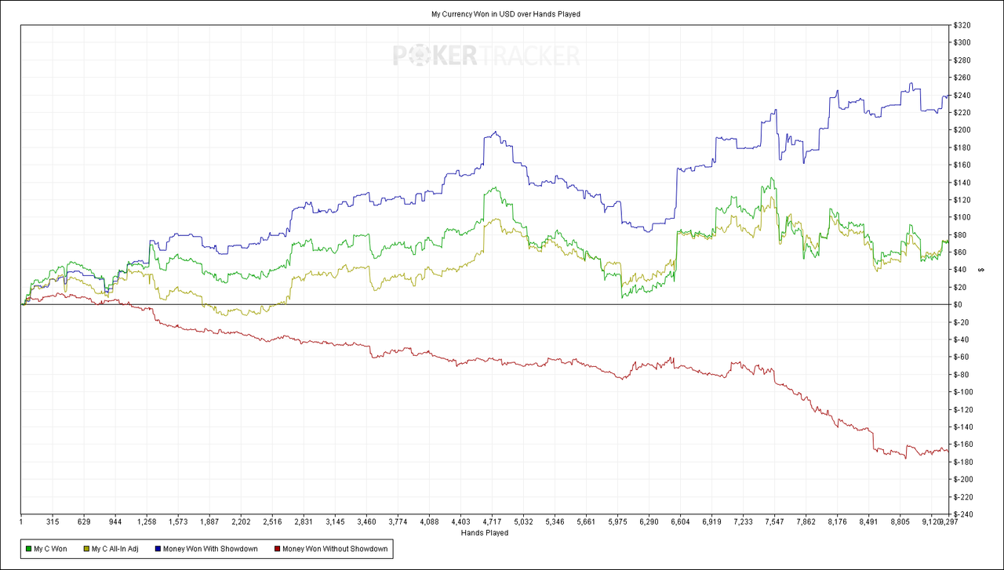Screen dimensions: 1004x570
Task: Click the $-40 y-axis value
Action: click(960, 339)
